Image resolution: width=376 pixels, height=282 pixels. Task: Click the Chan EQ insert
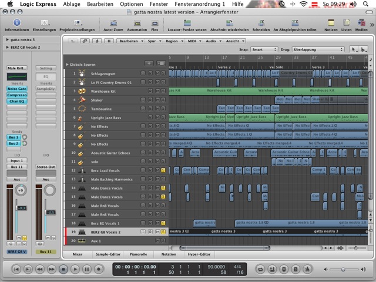click(x=17, y=101)
